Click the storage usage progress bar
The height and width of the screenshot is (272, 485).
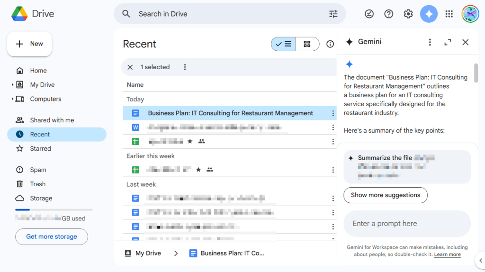(x=54, y=209)
